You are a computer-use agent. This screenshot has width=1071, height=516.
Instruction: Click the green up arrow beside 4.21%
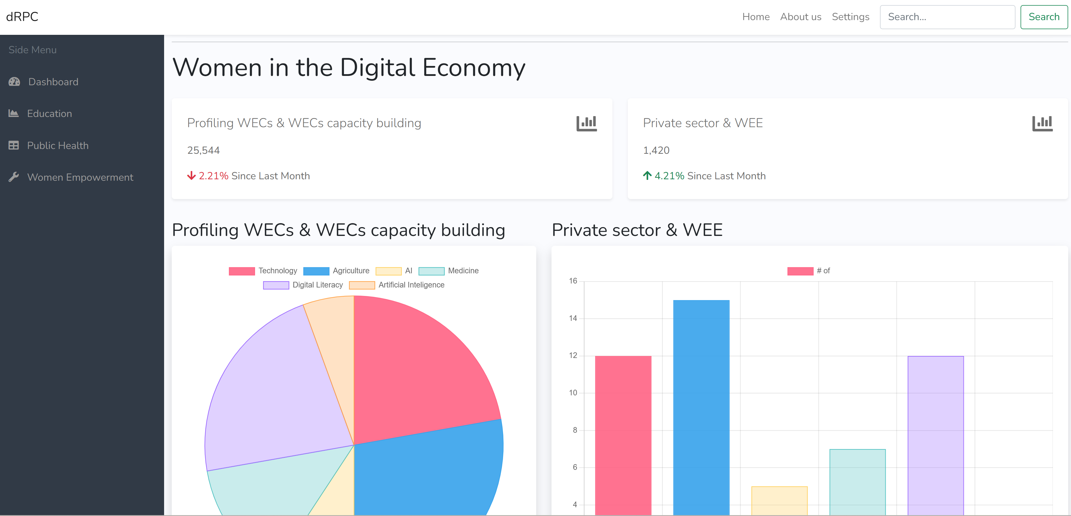click(x=647, y=176)
